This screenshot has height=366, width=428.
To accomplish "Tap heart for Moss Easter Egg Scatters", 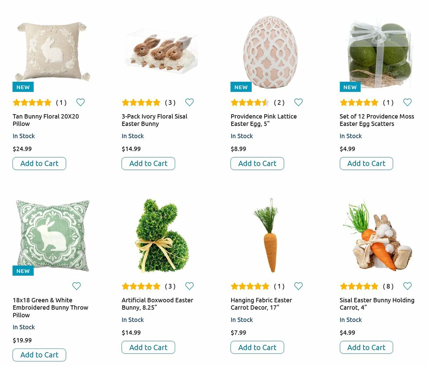I will [407, 102].
